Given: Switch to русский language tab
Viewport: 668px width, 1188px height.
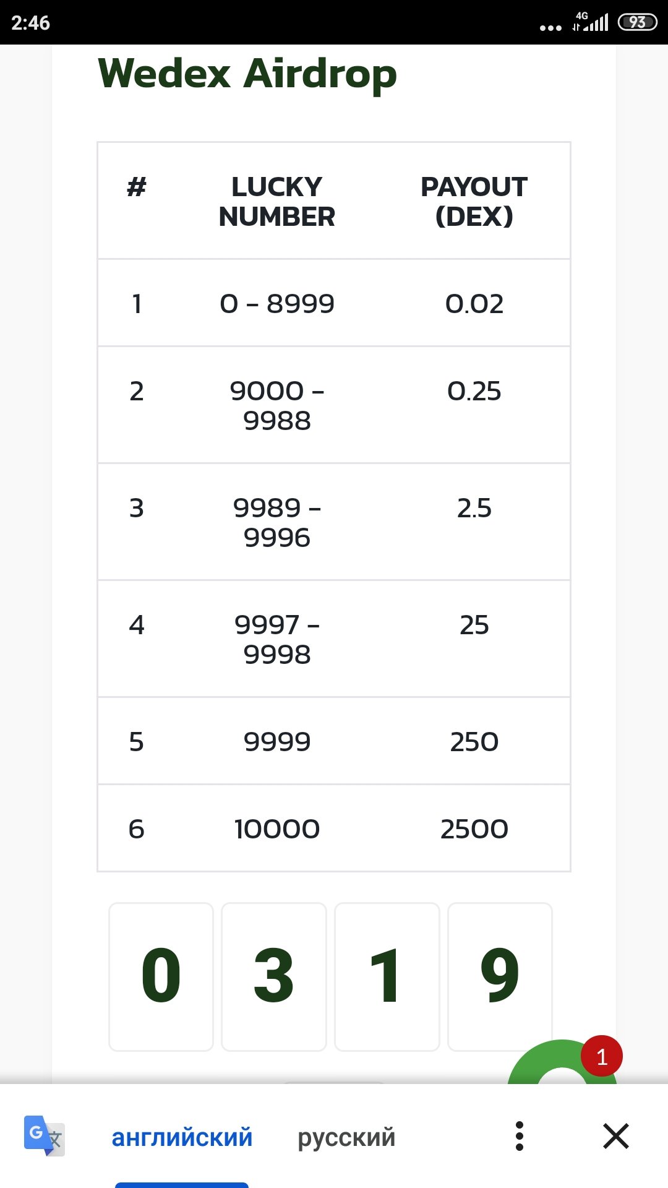Looking at the screenshot, I should pyautogui.click(x=346, y=1137).
